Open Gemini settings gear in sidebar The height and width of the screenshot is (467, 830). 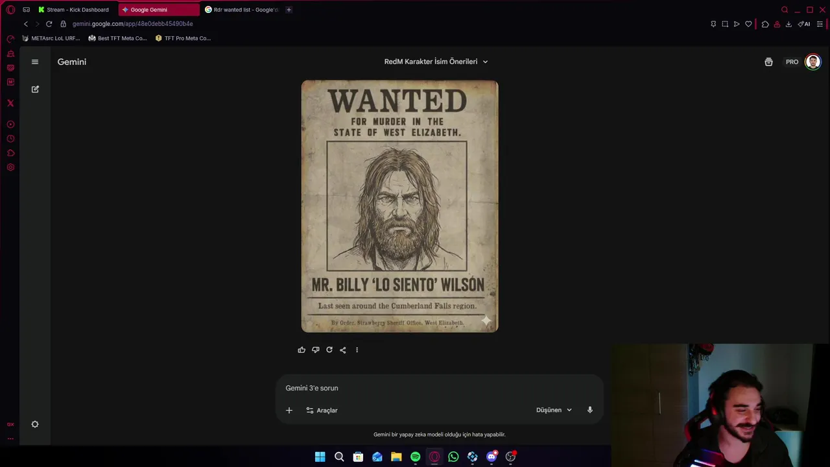[x=35, y=424]
